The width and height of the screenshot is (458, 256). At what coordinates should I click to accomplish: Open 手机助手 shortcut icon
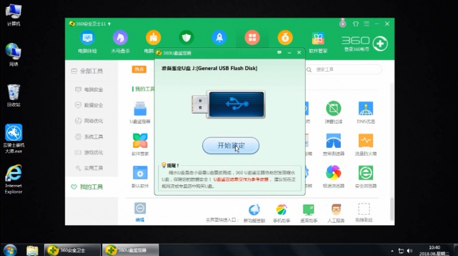(x=282, y=213)
